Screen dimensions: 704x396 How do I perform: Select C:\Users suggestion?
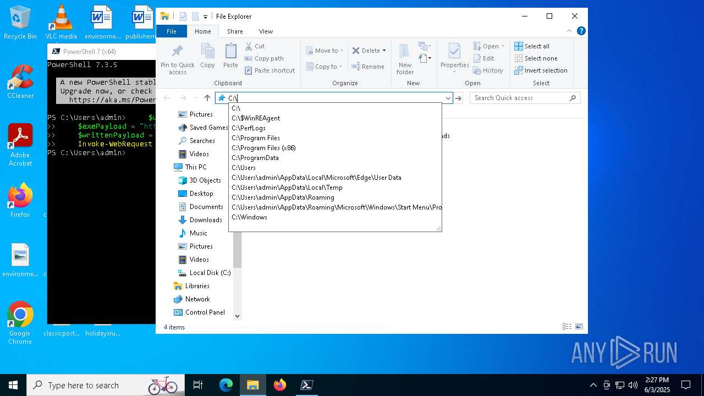[x=335, y=168]
